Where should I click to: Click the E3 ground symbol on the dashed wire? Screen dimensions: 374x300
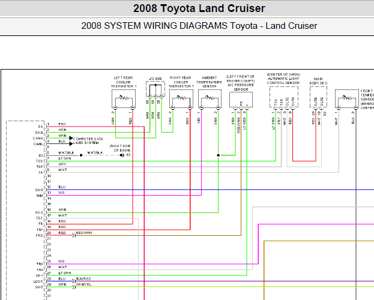click(x=122, y=155)
